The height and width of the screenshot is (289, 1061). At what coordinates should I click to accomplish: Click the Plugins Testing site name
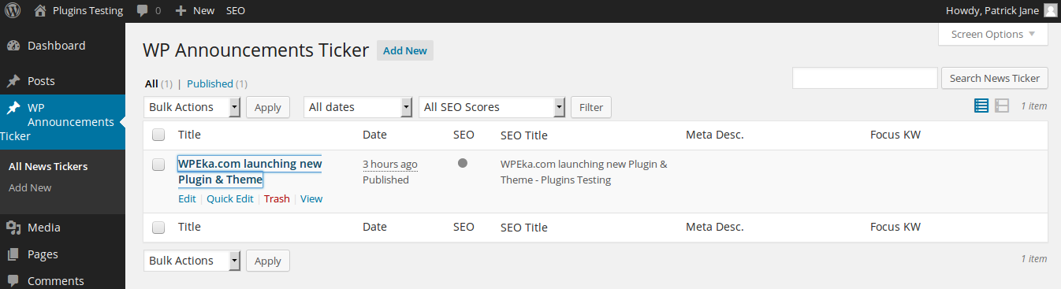point(87,11)
